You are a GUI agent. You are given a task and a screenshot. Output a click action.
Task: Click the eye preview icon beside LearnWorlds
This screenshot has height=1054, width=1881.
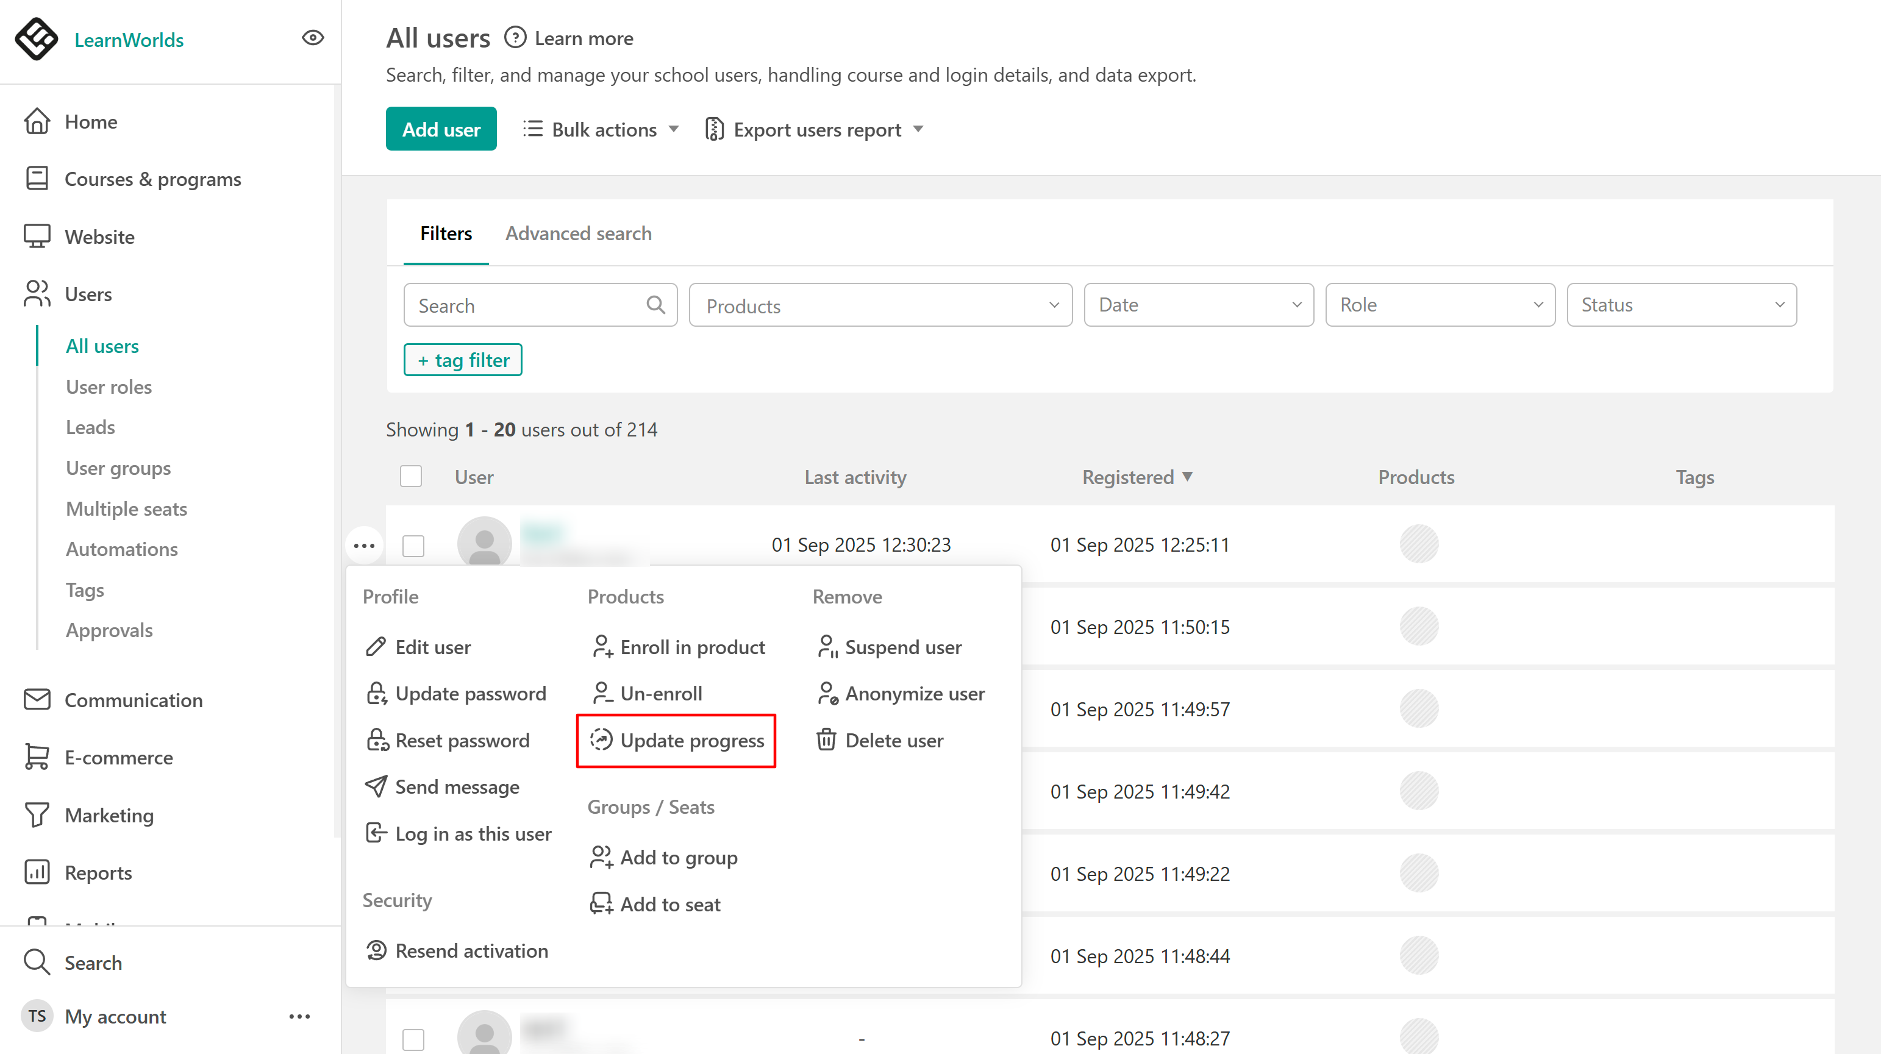coord(313,38)
